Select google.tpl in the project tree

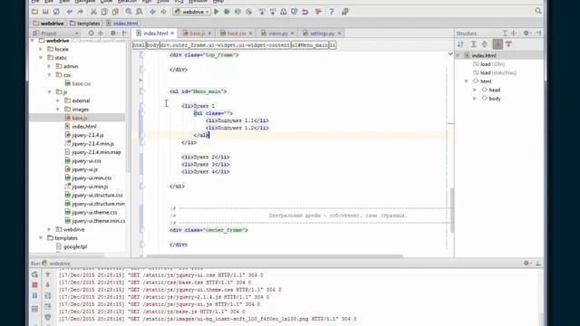72,247
